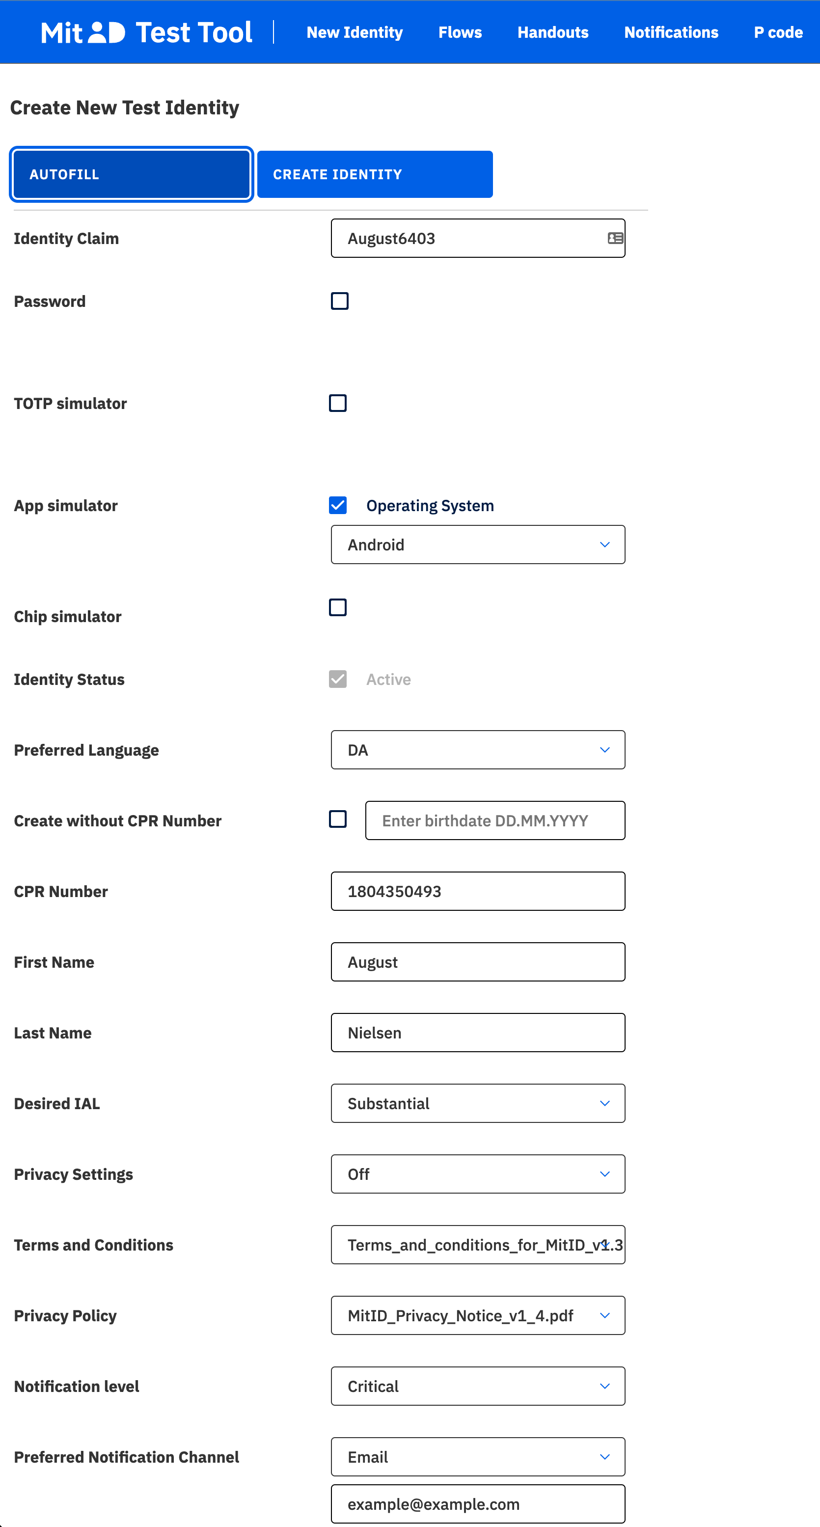820x1527 pixels.
Task: Focus the birthdate DD.MM.YYYY field
Action: coord(494,820)
